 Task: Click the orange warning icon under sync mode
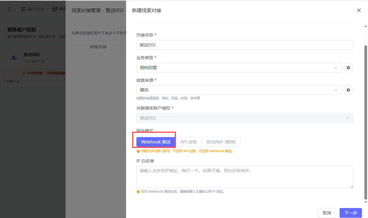[x=138, y=151]
